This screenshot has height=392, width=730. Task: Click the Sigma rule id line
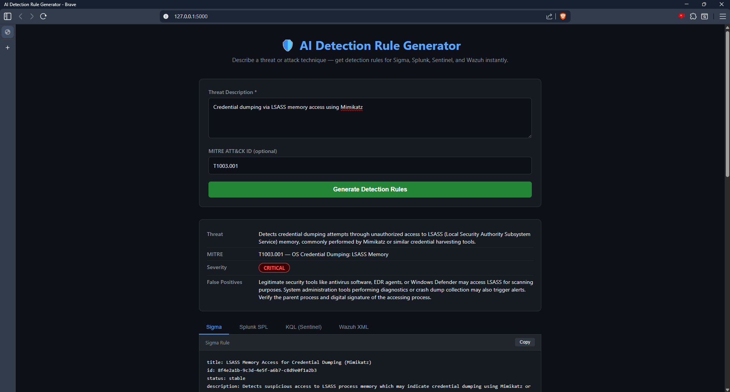[262, 370]
